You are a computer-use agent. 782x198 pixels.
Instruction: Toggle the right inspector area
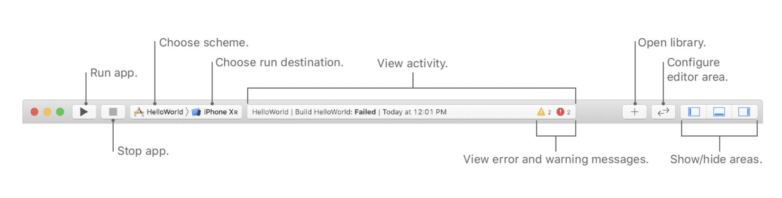[x=744, y=112]
